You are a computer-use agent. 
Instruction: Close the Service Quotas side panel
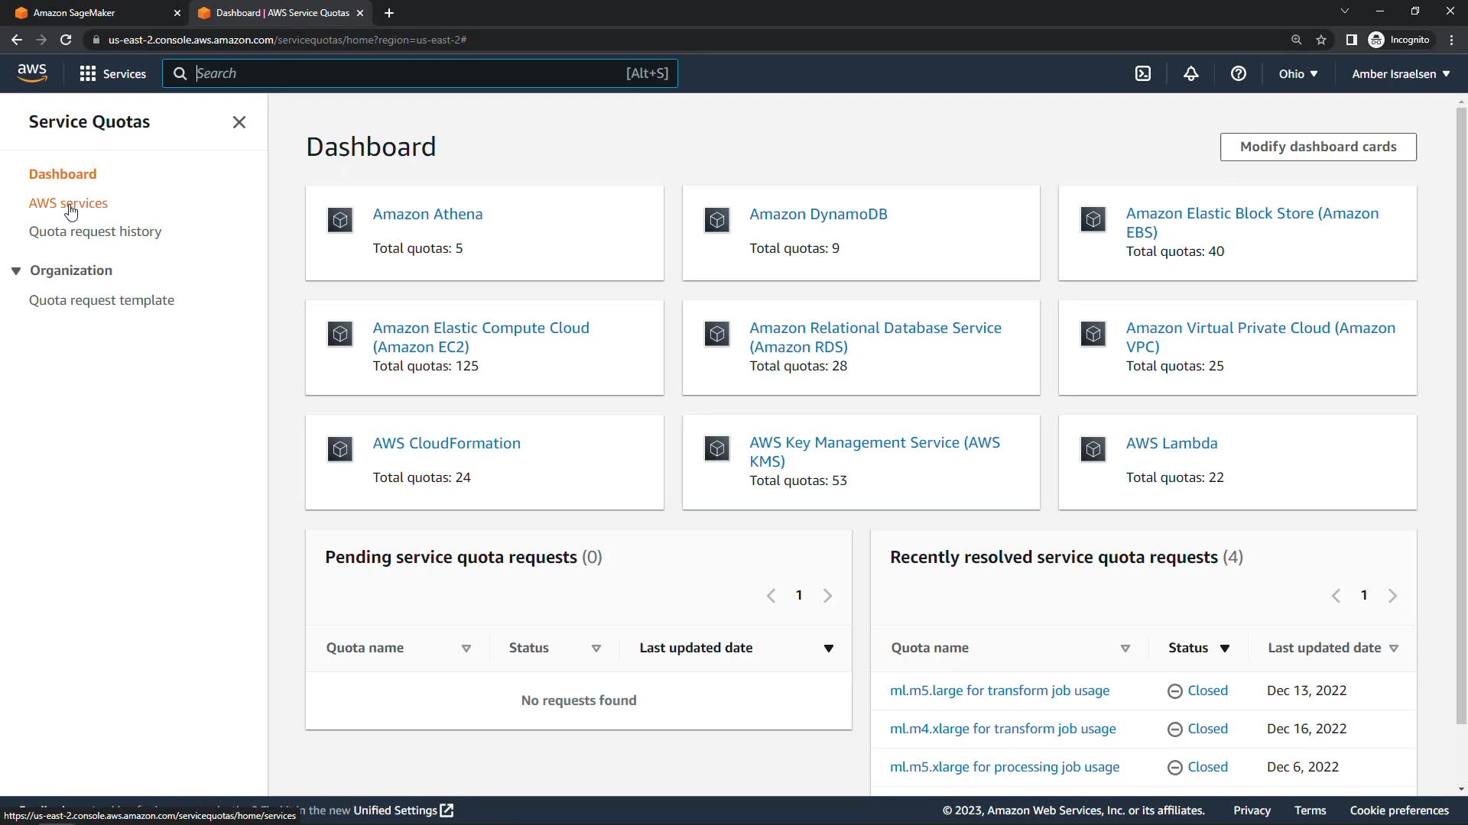point(239,122)
